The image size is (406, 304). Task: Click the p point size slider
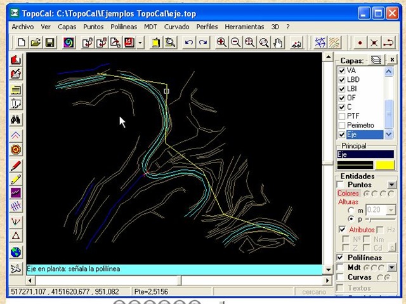coord(381,220)
